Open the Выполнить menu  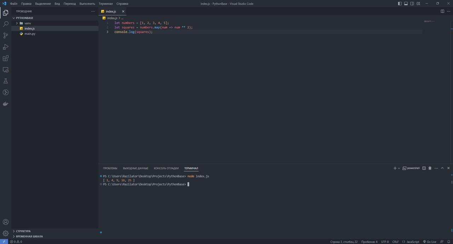click(87, 4)
